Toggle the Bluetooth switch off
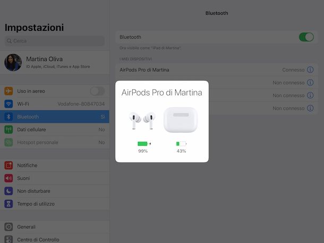 (x=306, y=37)
